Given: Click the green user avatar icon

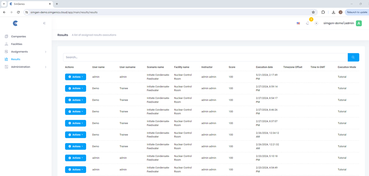Looking at the screenshot, I should point(359,23).
